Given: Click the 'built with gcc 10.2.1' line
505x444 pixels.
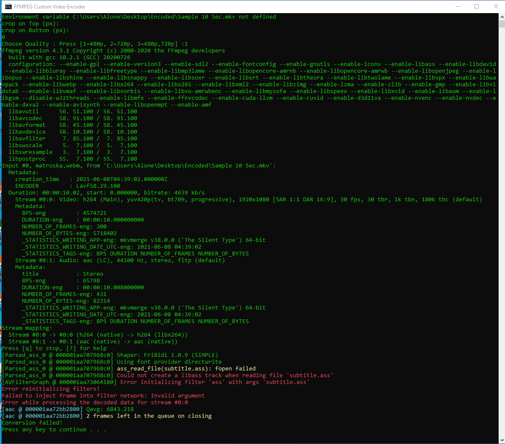Looking at the screenshot, I should 69,57.
